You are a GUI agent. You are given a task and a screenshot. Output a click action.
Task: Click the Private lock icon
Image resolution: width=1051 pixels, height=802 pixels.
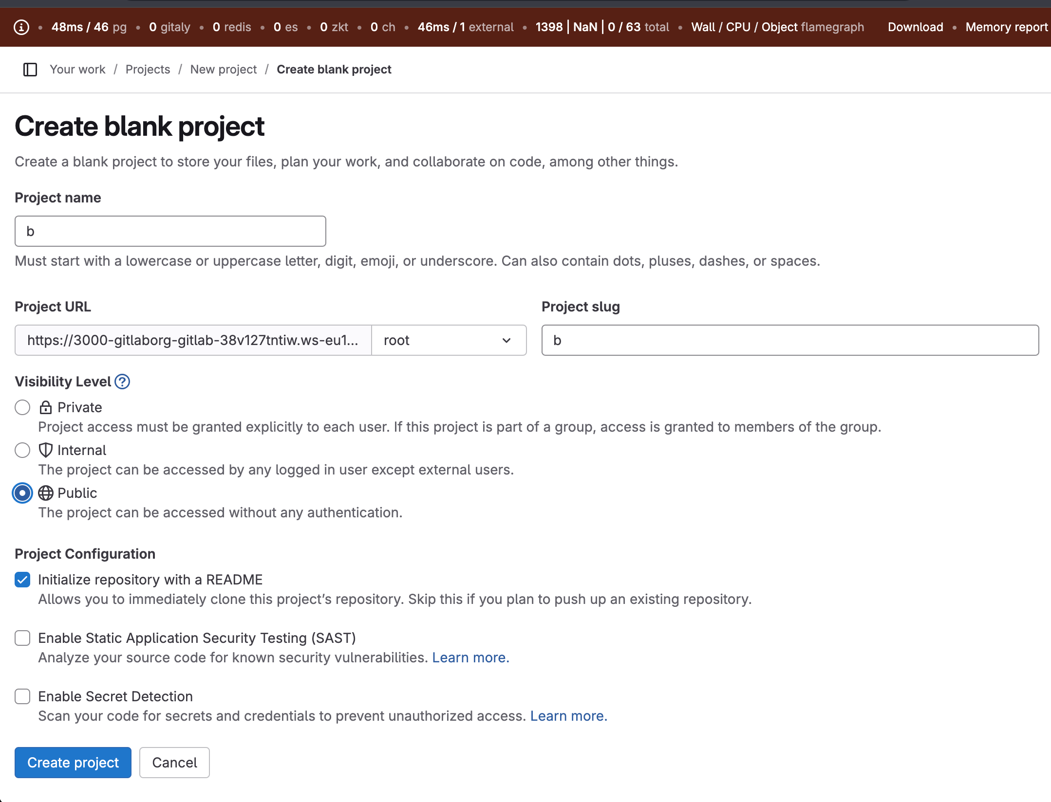pos(46,407)
